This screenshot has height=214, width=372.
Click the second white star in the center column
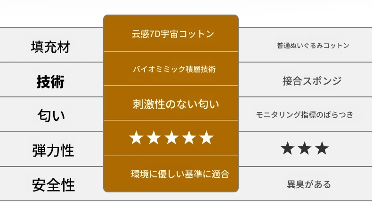point(154,138)
